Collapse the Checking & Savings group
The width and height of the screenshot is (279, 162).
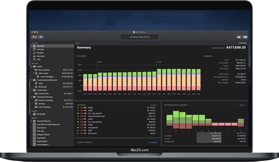32,97
